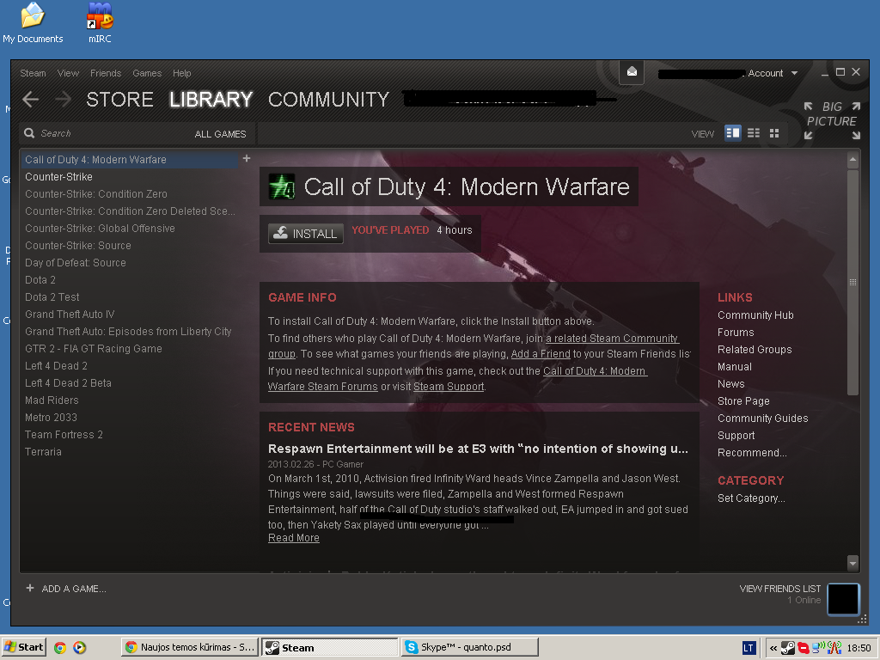
Task: Click the Windows Start button
Action: pyautogui.click(x=23, y=647)
